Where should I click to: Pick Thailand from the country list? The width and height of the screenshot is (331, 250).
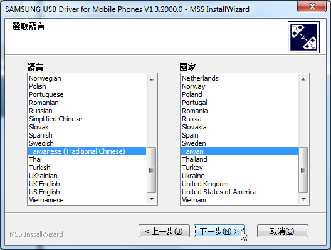(239, 159)
